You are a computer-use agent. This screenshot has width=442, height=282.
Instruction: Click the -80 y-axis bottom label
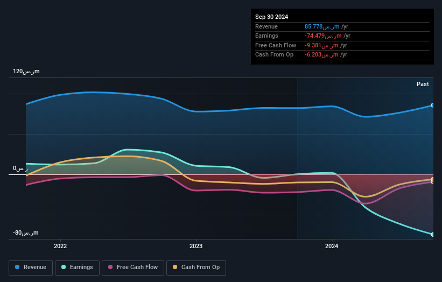26,232
